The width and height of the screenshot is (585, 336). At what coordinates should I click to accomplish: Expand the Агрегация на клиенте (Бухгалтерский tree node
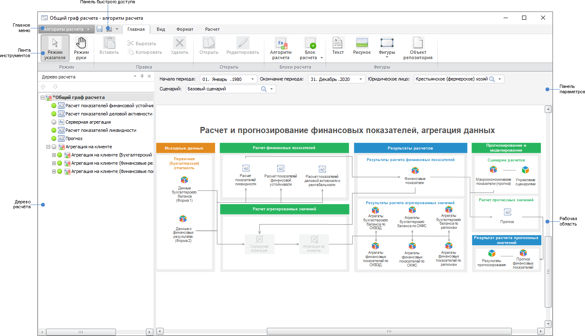point(54,155)
